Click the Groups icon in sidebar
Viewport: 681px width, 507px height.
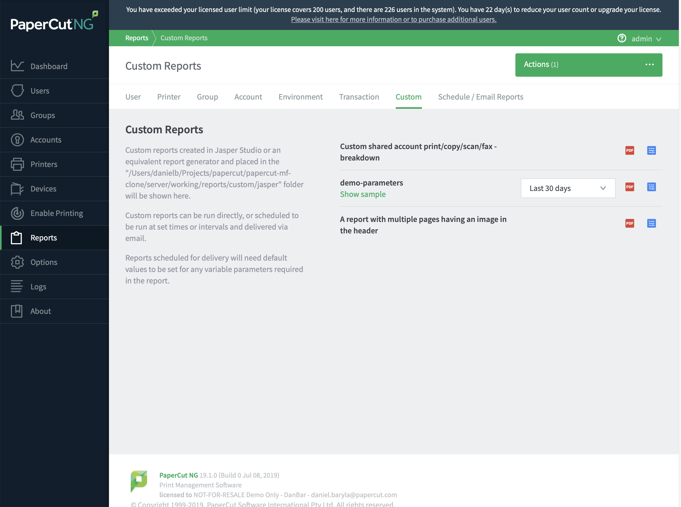point(17,115)
